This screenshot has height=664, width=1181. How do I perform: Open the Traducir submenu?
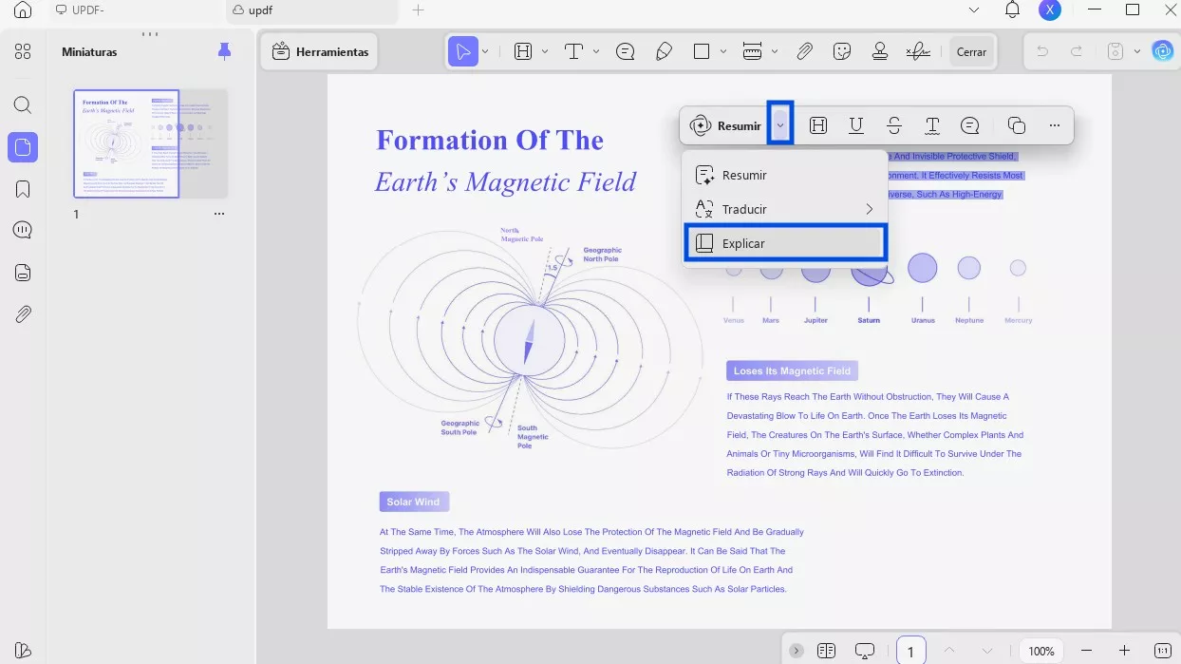[784, 209]
